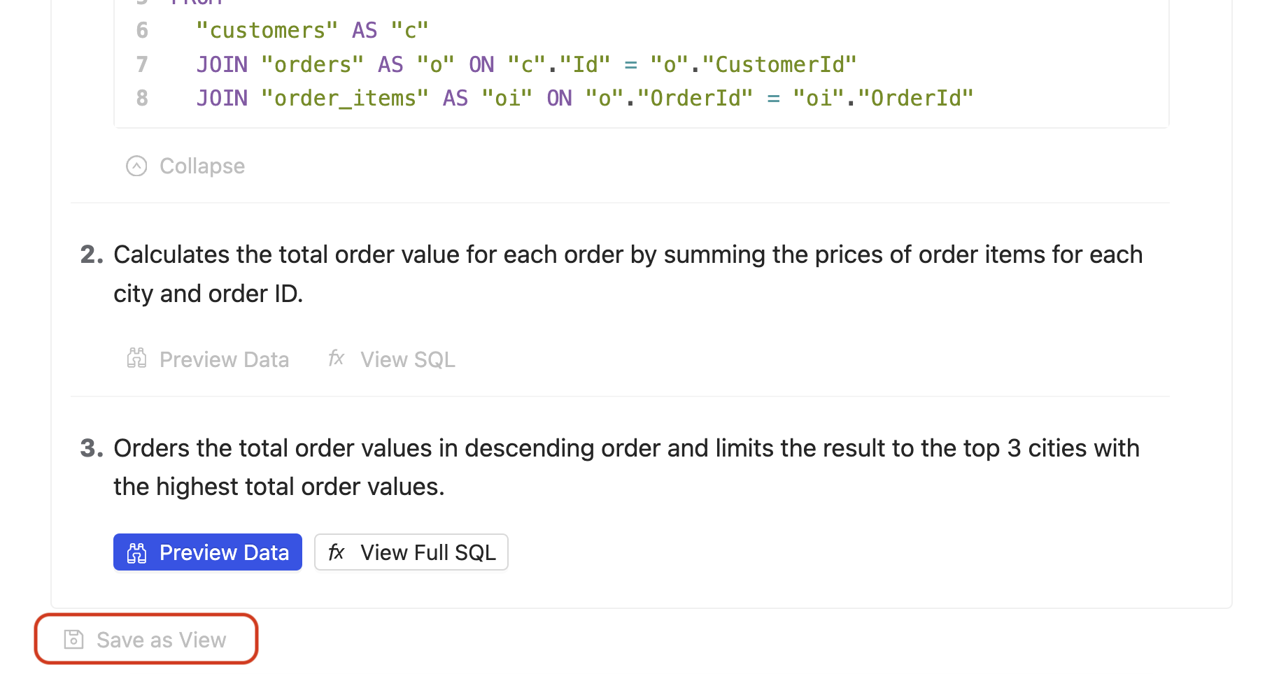Click the "order_items" table name in code
The height and width of the screenshot is (674, 1265).
click(344, 98)
